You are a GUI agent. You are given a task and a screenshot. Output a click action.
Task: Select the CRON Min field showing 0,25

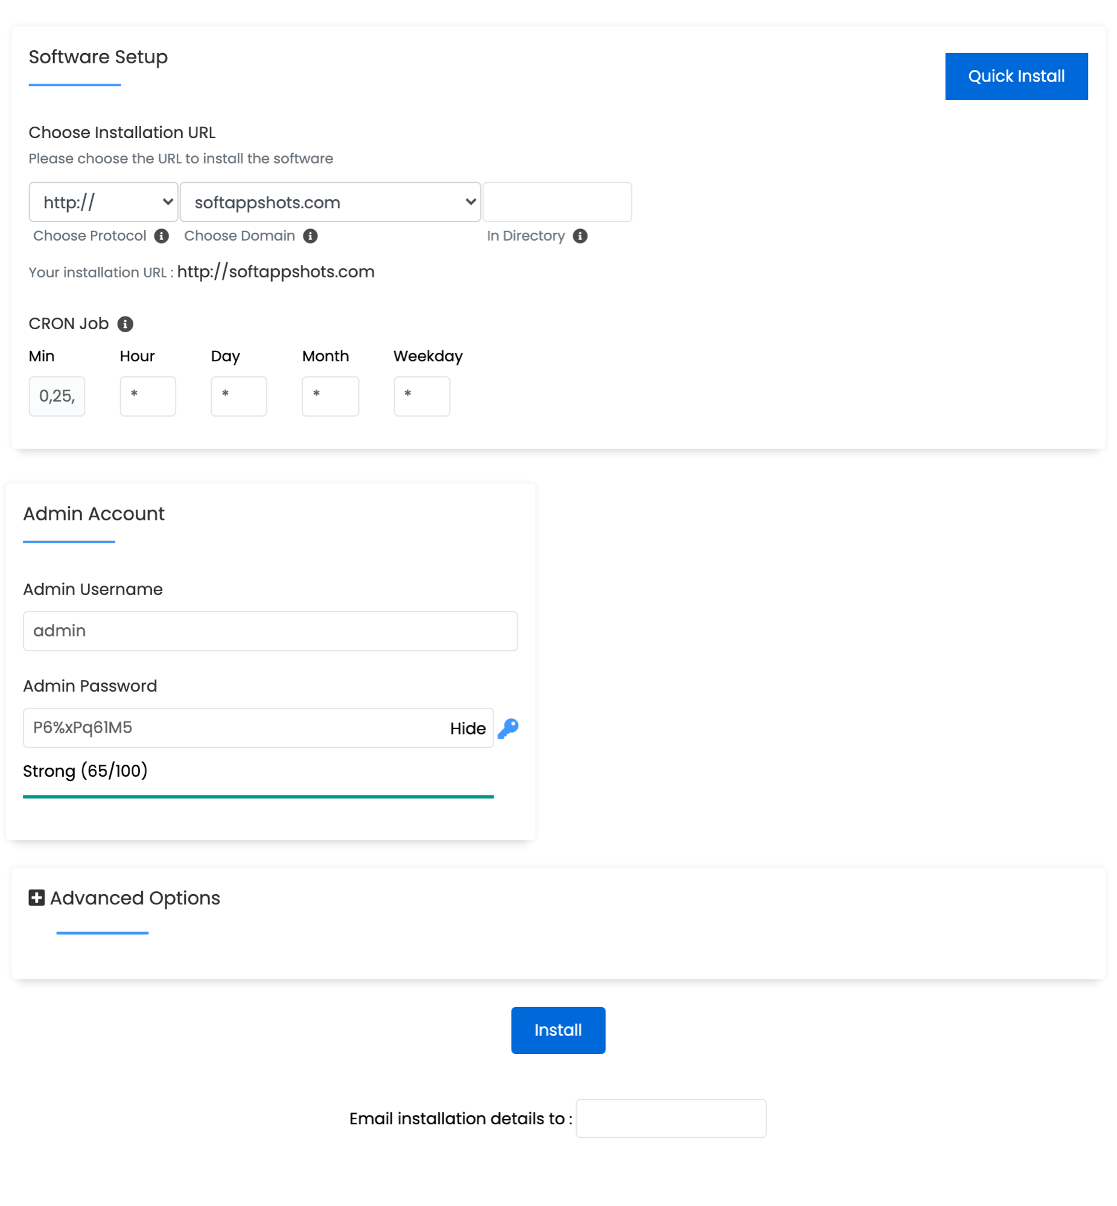56,396
